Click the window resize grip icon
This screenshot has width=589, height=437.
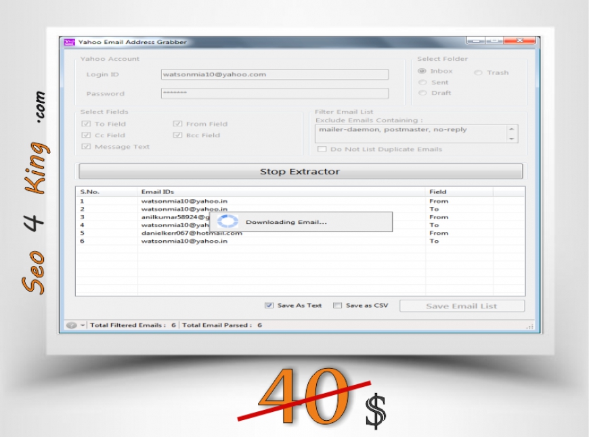coord(530,326)
